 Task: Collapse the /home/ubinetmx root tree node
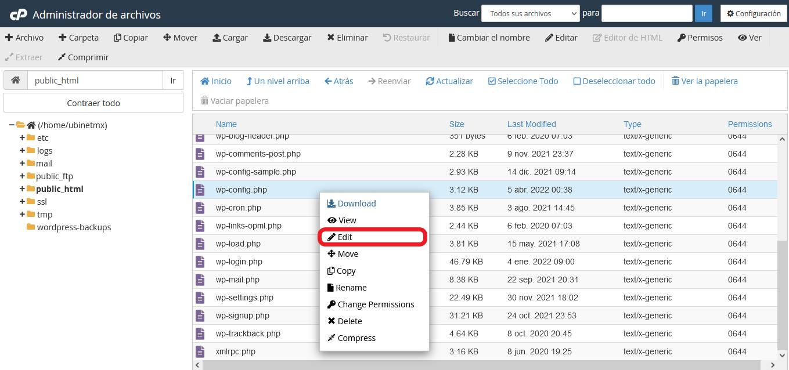[x=12, y=125]
